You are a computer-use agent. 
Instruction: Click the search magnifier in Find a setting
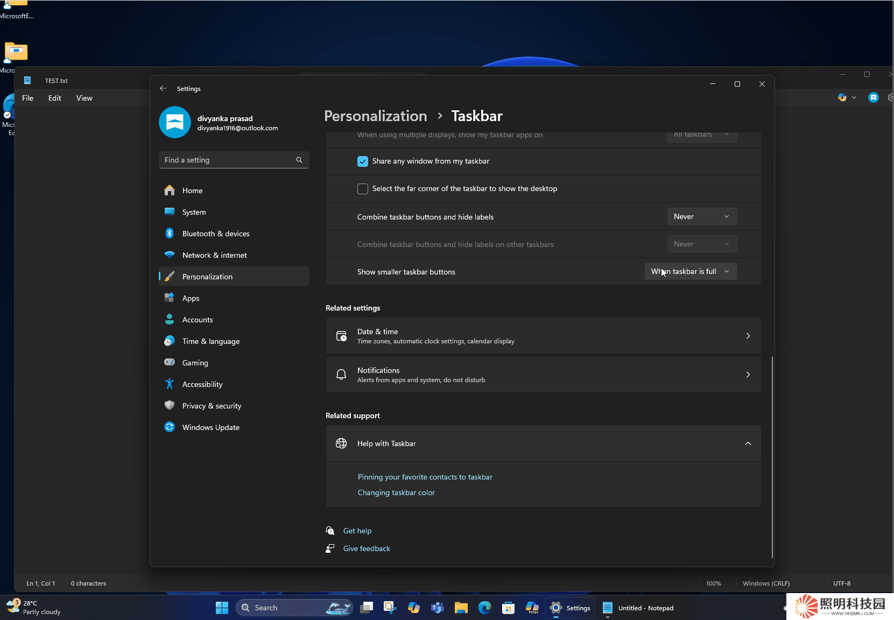tap(299, 160)
